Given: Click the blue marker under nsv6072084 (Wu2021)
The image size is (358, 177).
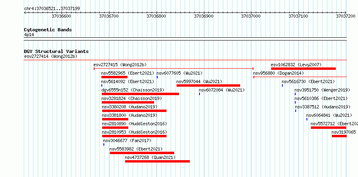Looking at the screenshot, I should click(x=200, y=94).
